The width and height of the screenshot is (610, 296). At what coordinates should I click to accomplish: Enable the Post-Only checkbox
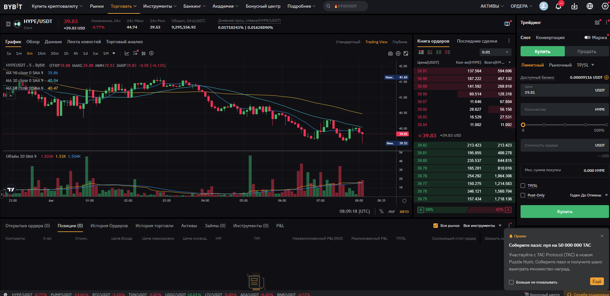point(523,195)
